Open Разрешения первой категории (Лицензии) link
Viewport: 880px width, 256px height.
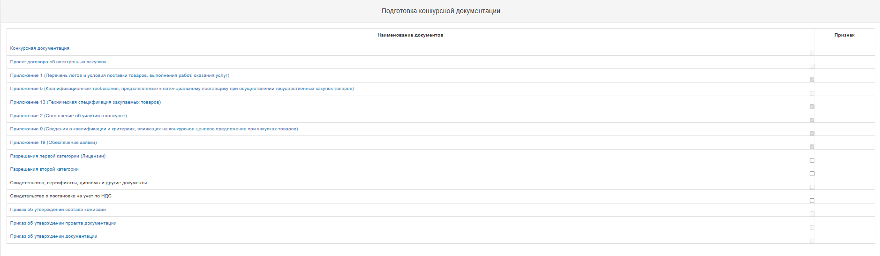pyautogui.click(x=58, y=156)
